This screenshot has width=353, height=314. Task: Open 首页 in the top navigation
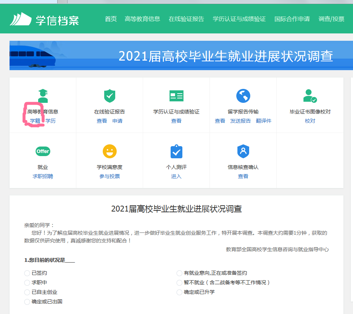click(111, 19)
